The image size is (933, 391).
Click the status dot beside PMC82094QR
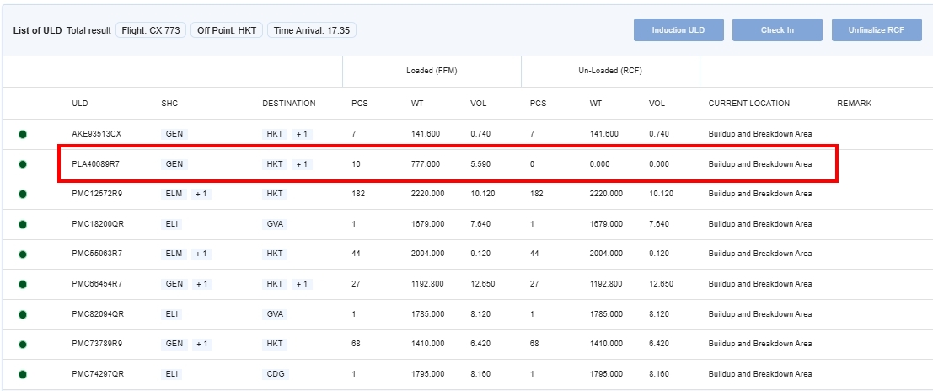pyautogui.click(x=23, y=314)
